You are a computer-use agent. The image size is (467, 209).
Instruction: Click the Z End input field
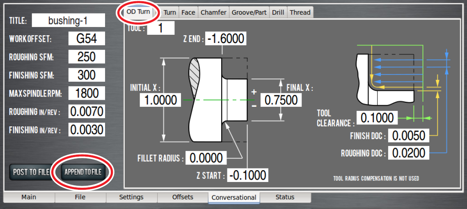tap(226, 38)
